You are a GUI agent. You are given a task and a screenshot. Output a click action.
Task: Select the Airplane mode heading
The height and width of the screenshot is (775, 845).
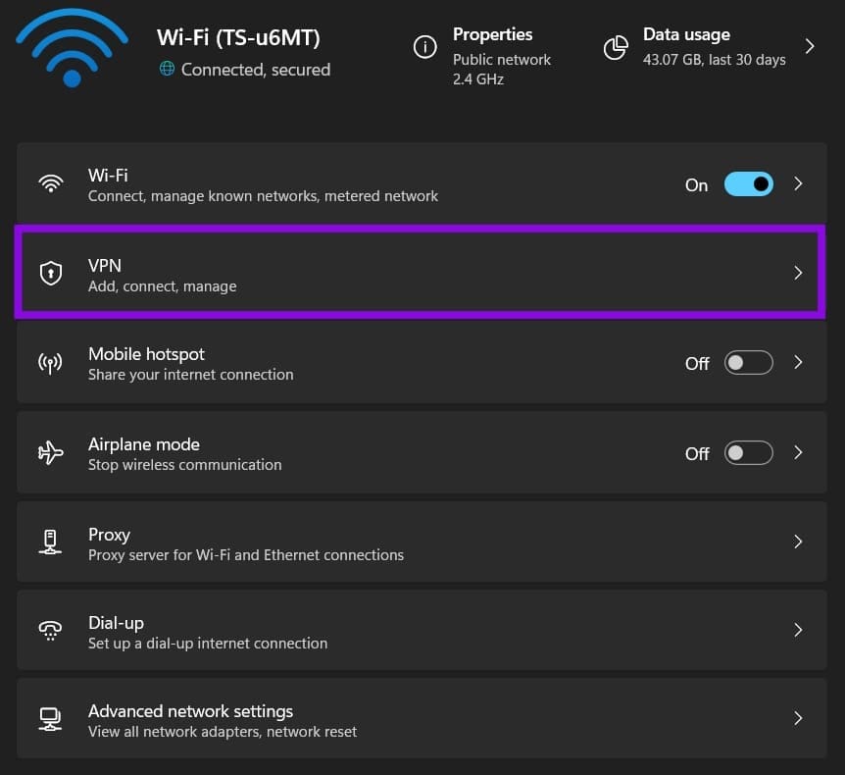pyautogui.click(x=144, y=444)
